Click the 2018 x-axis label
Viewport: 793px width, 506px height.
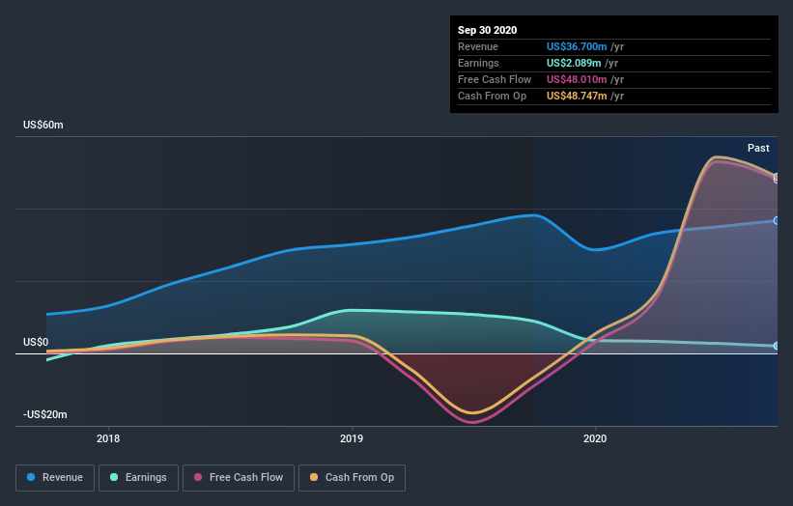(x=108, y=438)
